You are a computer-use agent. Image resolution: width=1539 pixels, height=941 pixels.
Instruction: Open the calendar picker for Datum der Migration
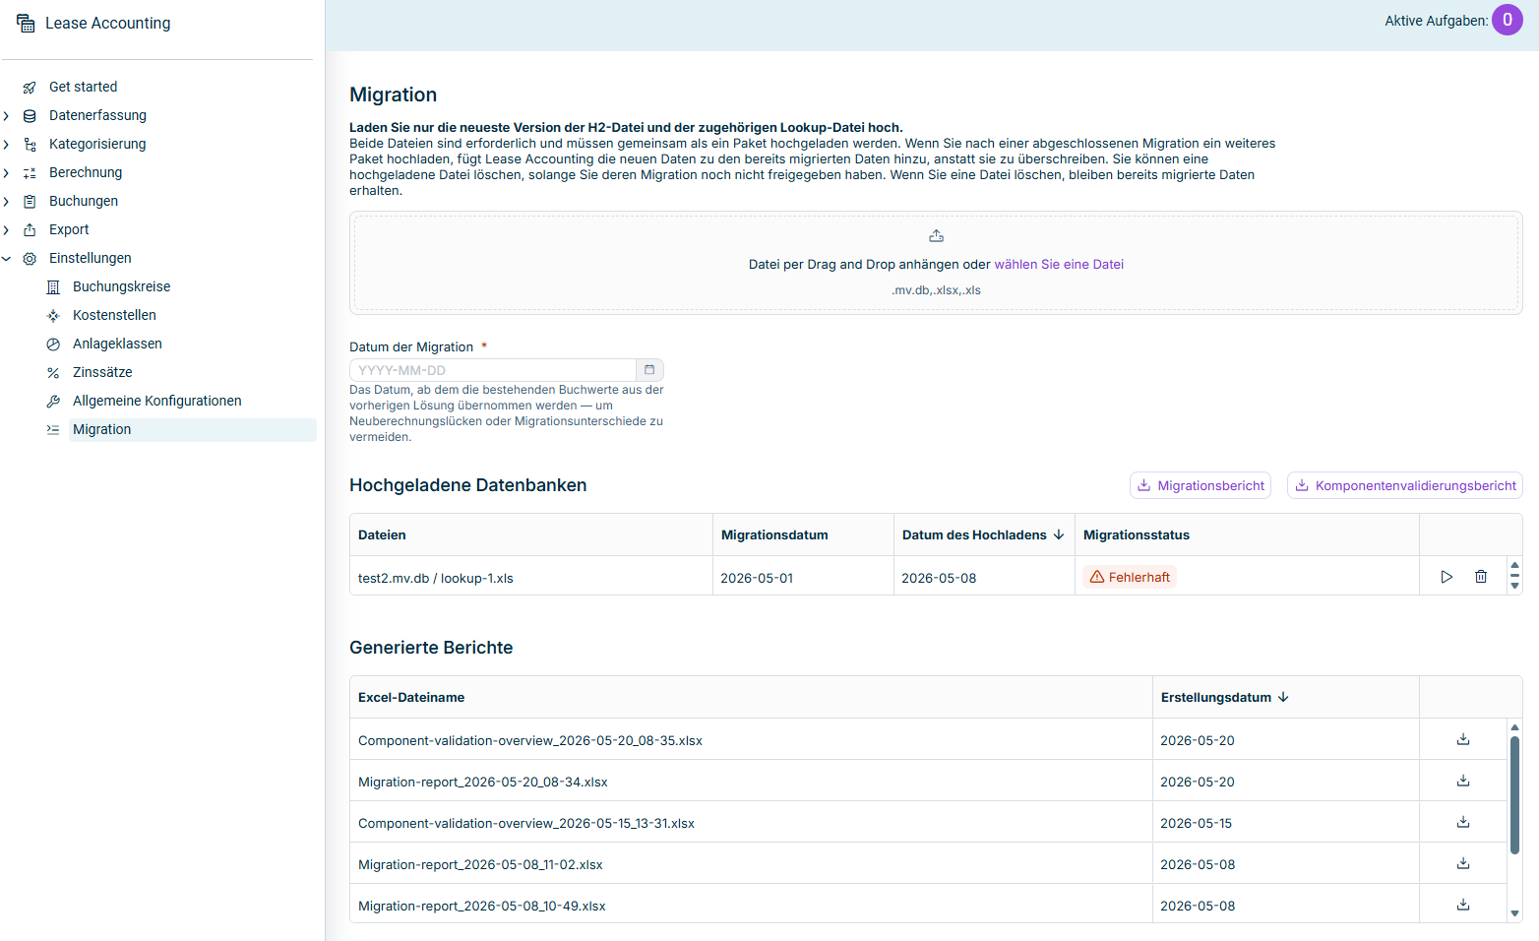[x=649, y=370]
